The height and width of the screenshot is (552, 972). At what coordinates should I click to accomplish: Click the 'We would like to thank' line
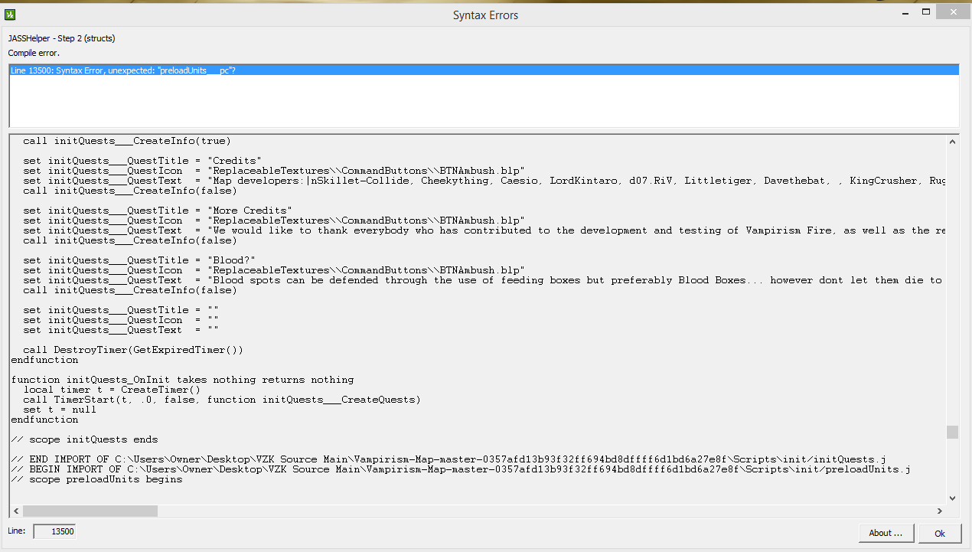485,230
